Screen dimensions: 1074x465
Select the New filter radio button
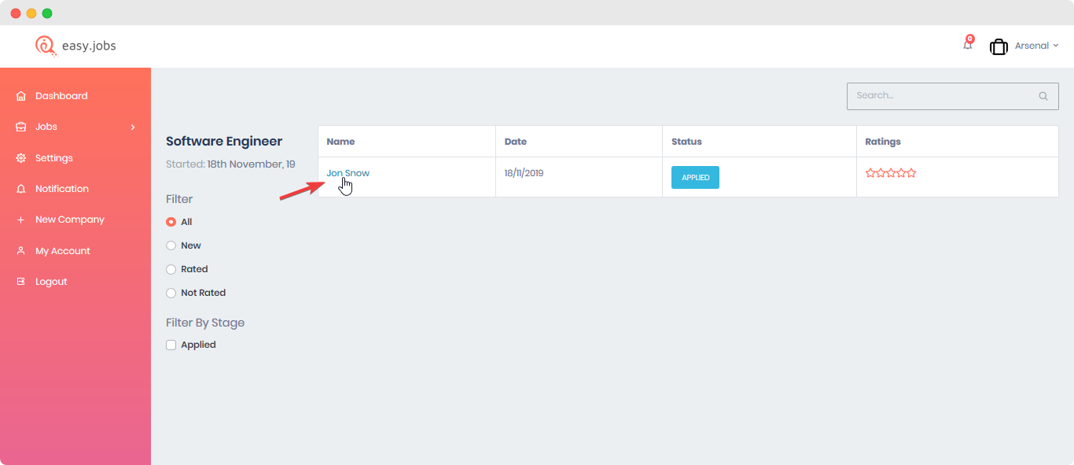click(x=171, y=245)
